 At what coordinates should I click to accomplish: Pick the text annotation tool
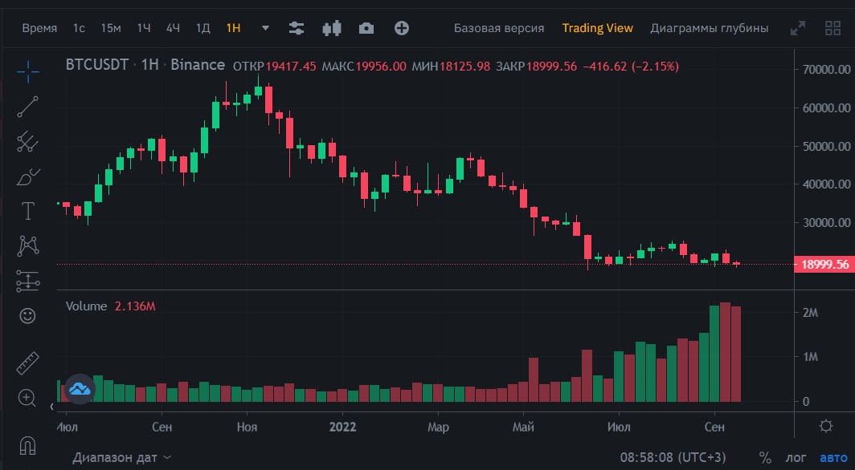(27, 211)
